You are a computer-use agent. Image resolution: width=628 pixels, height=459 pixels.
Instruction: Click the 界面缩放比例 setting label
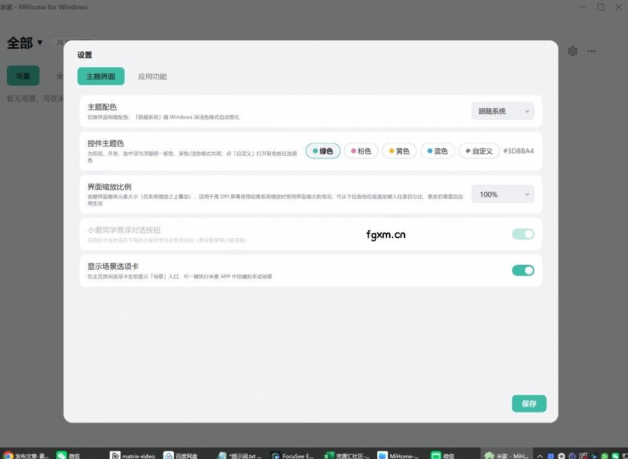coord(110,187)
